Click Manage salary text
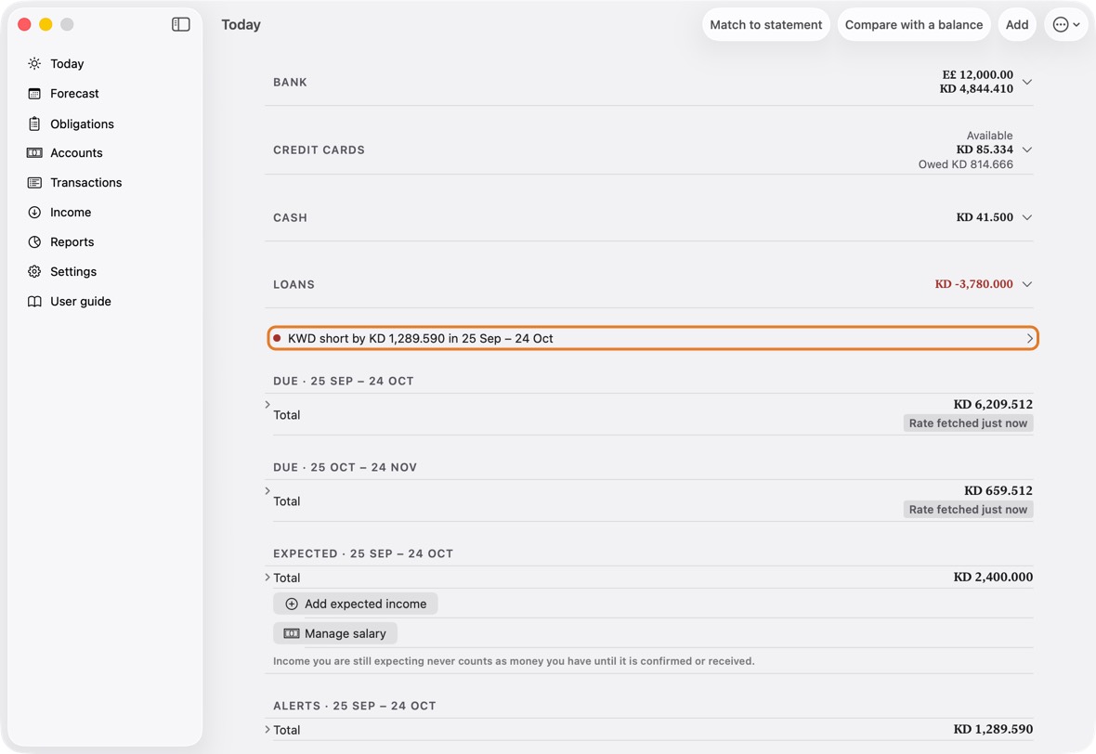This screenshot has height=754, width=1096. 346,634
